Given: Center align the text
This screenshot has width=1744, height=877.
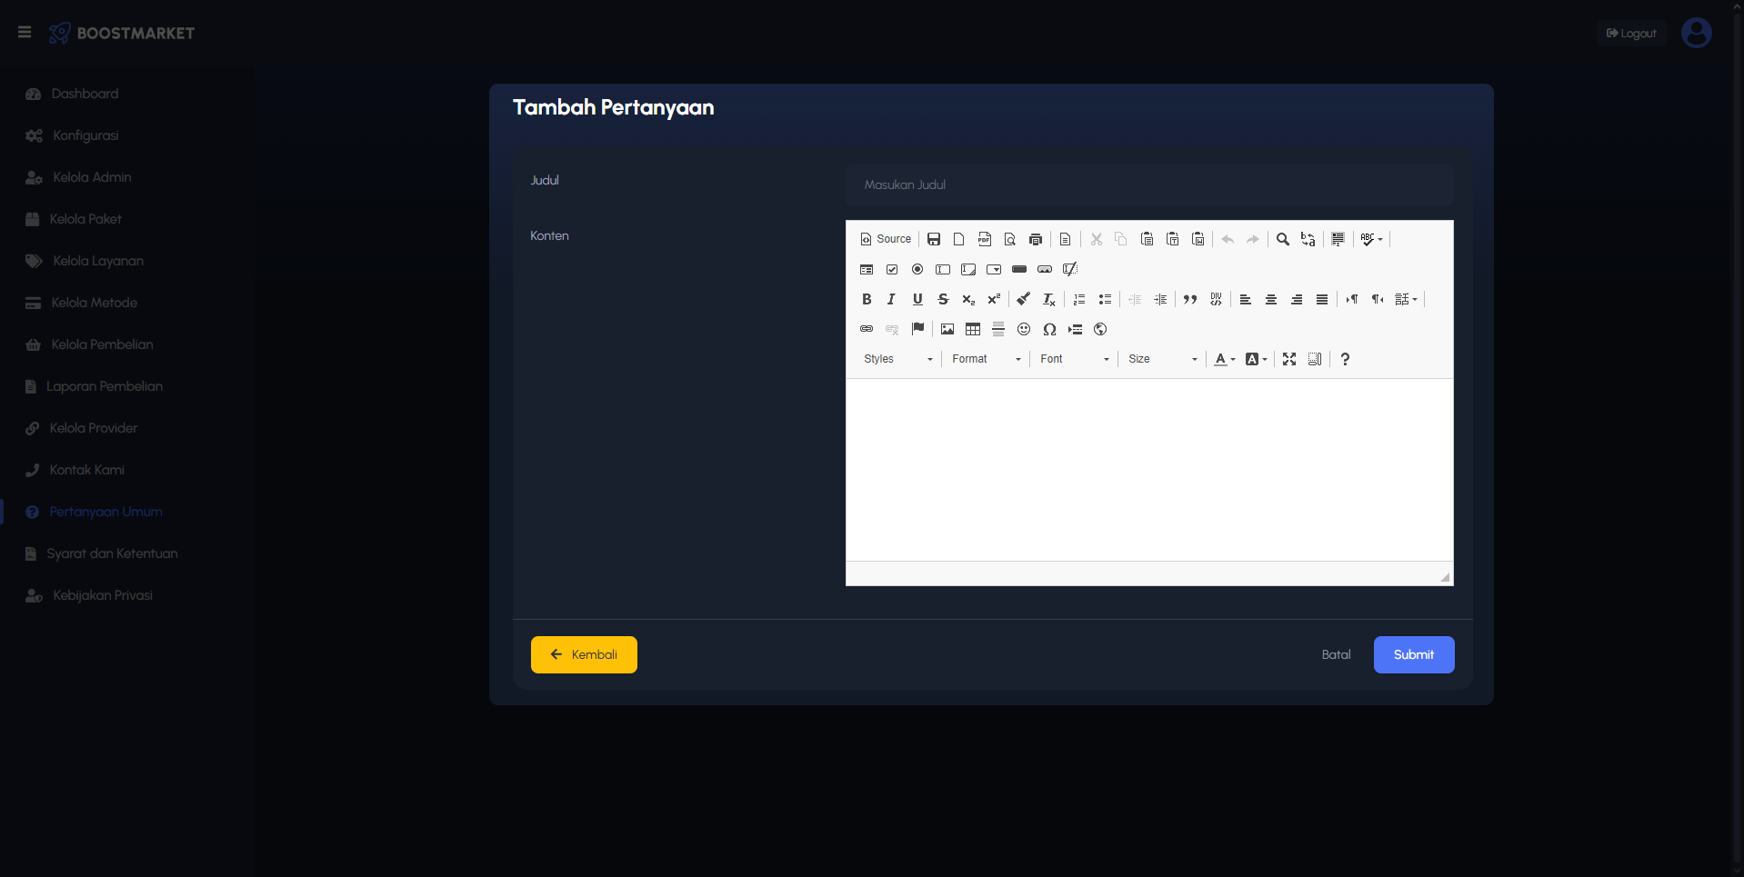Looking at the screenshot, I should [x=1271, y=299].
